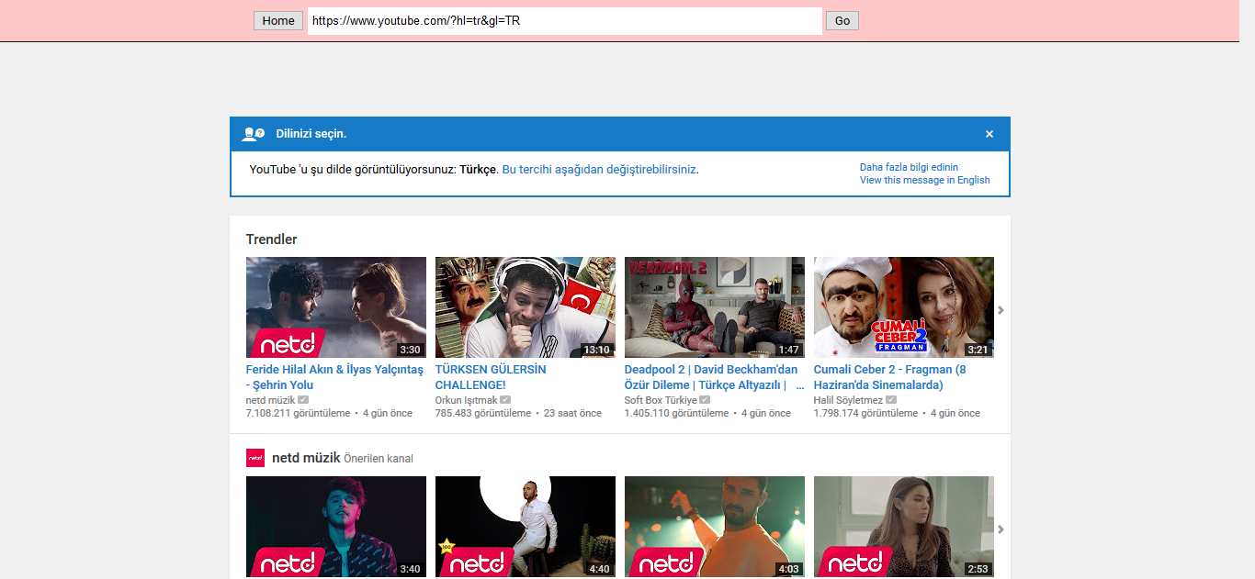Click '23 saat önce' text
This screenshot has height=579, width=1255.
(x=572, y=413)
